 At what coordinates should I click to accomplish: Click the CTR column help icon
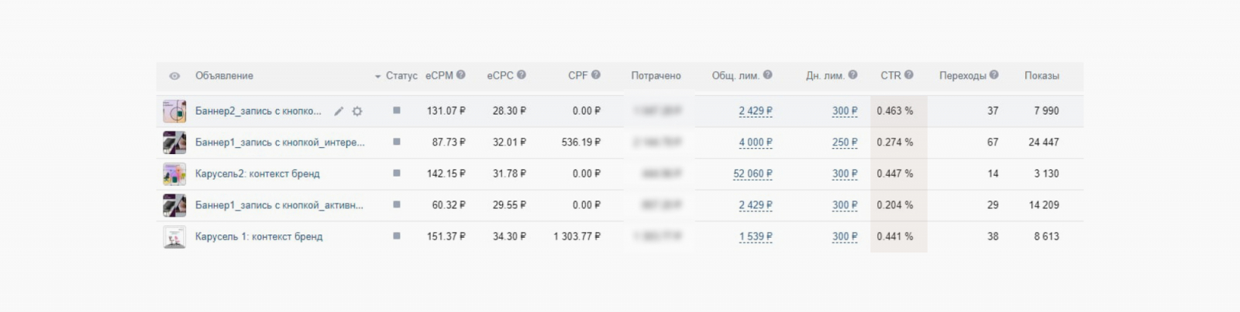coord(909,75)
